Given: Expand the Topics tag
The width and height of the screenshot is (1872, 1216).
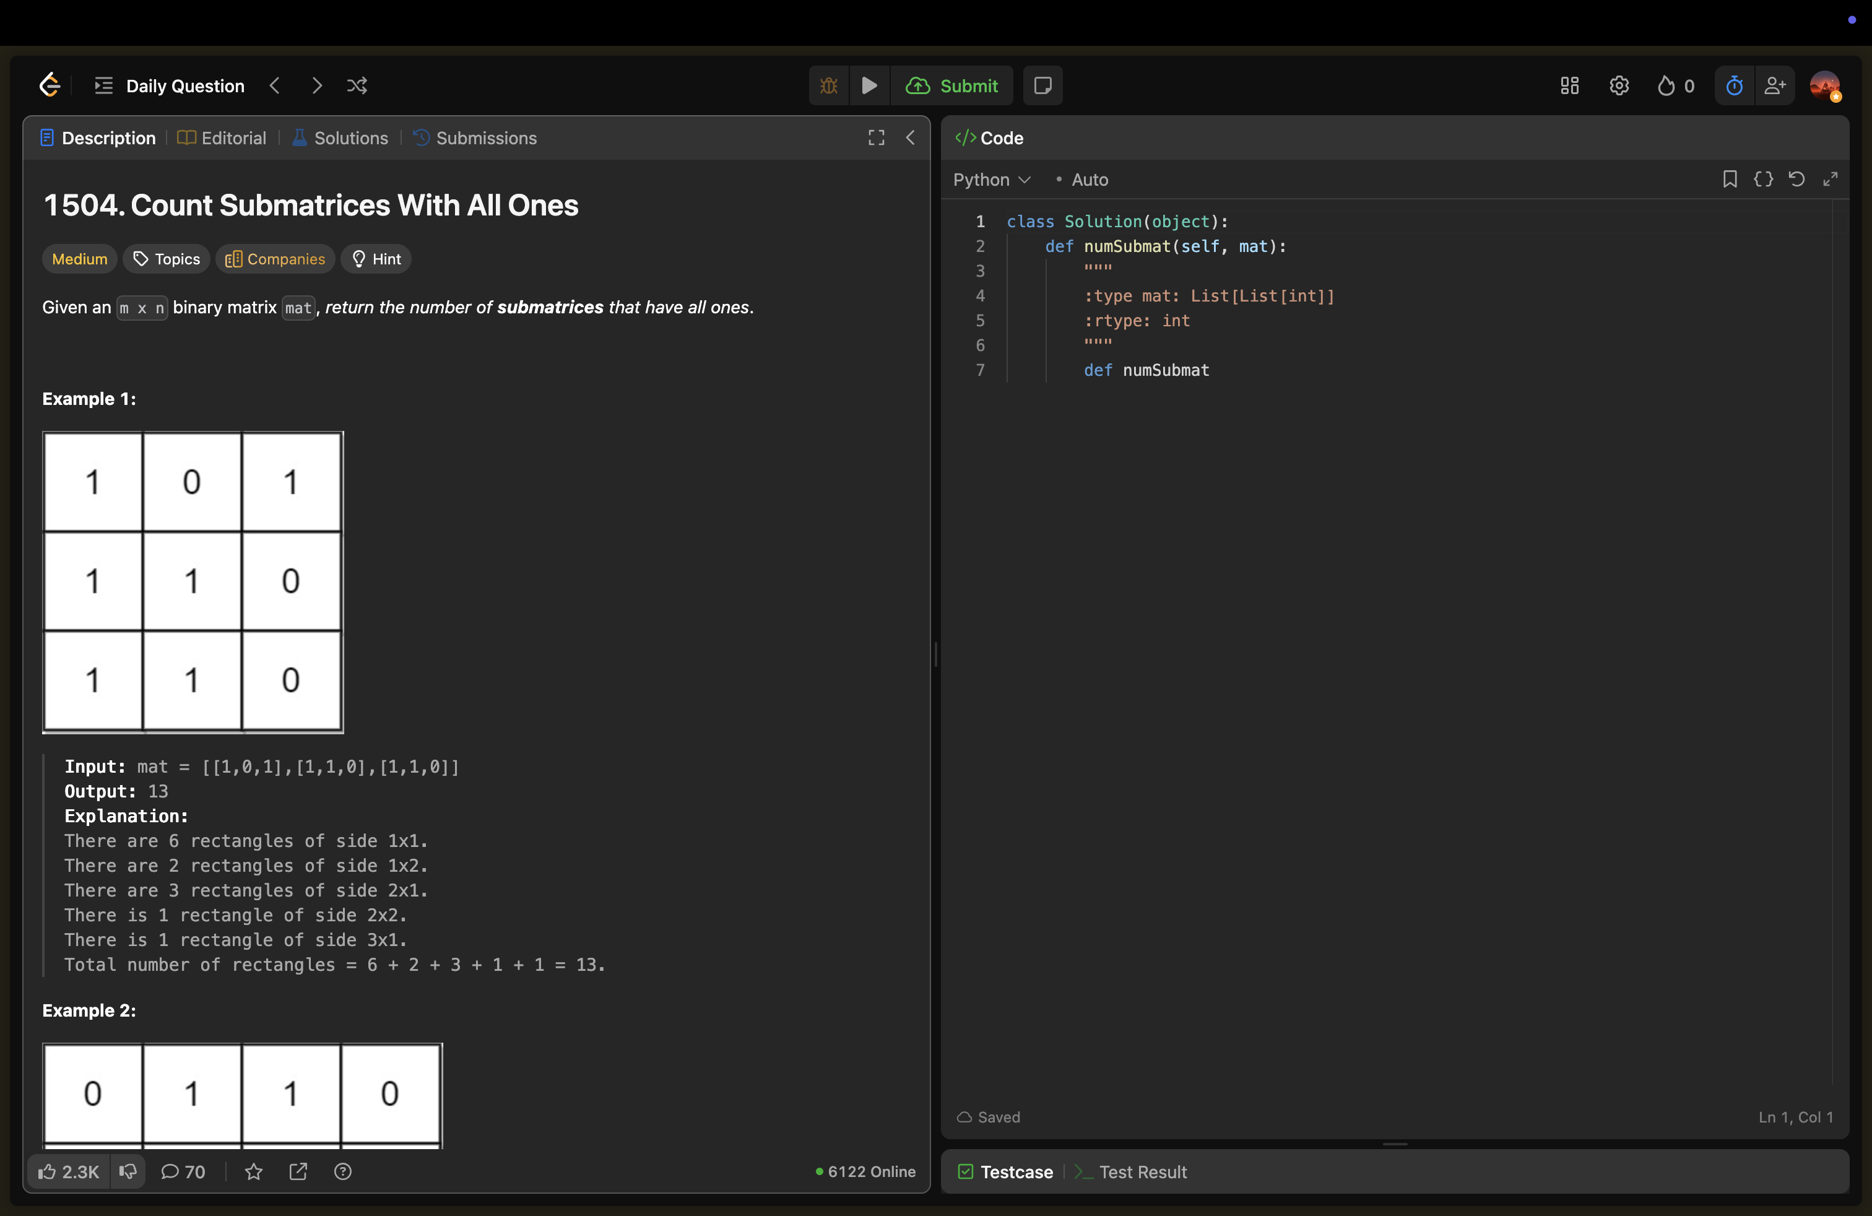Looking at the screenshot, I should coord(166,259).
